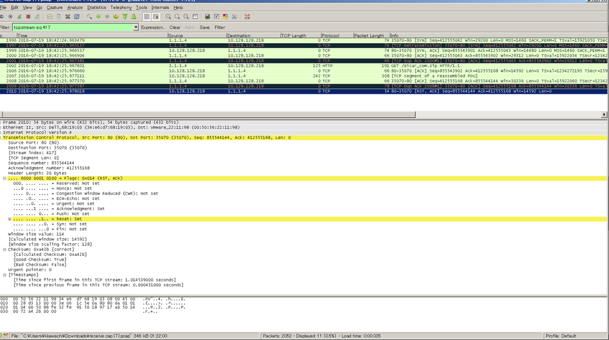Collapse the Checksum 0xa42b node
Image resolution: width=609 pixels, height=340 pixels.
click(x=5, y=249)
